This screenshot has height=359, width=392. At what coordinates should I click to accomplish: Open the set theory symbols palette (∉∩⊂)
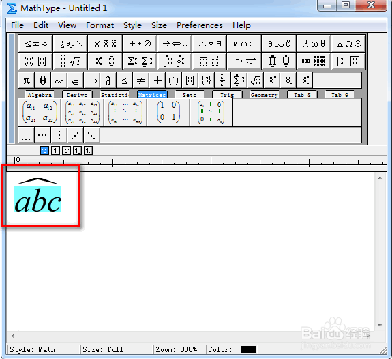coord(244,44)
